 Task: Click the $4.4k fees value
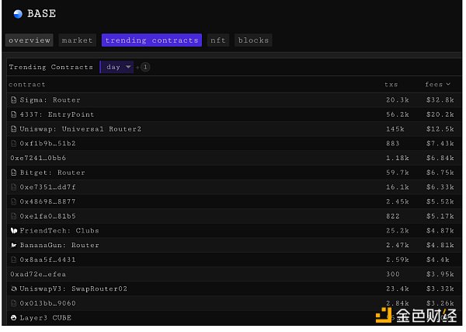[438, 260]
